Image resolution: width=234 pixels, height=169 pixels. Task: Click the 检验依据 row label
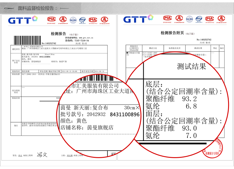pos(16,74)
